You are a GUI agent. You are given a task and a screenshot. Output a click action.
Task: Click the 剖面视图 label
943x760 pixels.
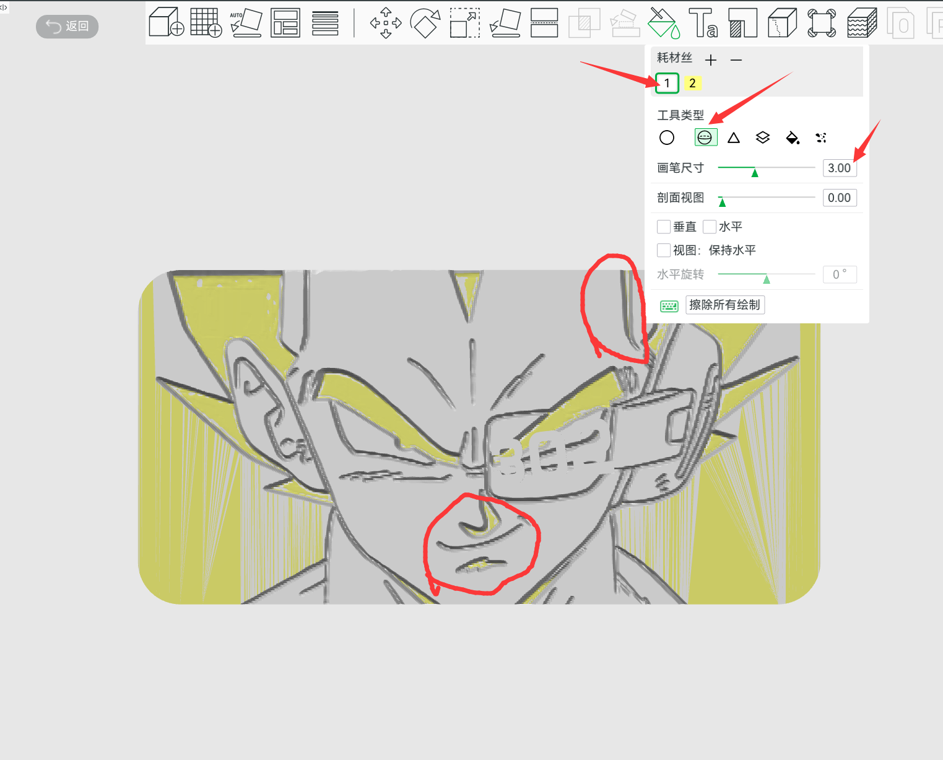pyautogui.click(x=680, y=198)
